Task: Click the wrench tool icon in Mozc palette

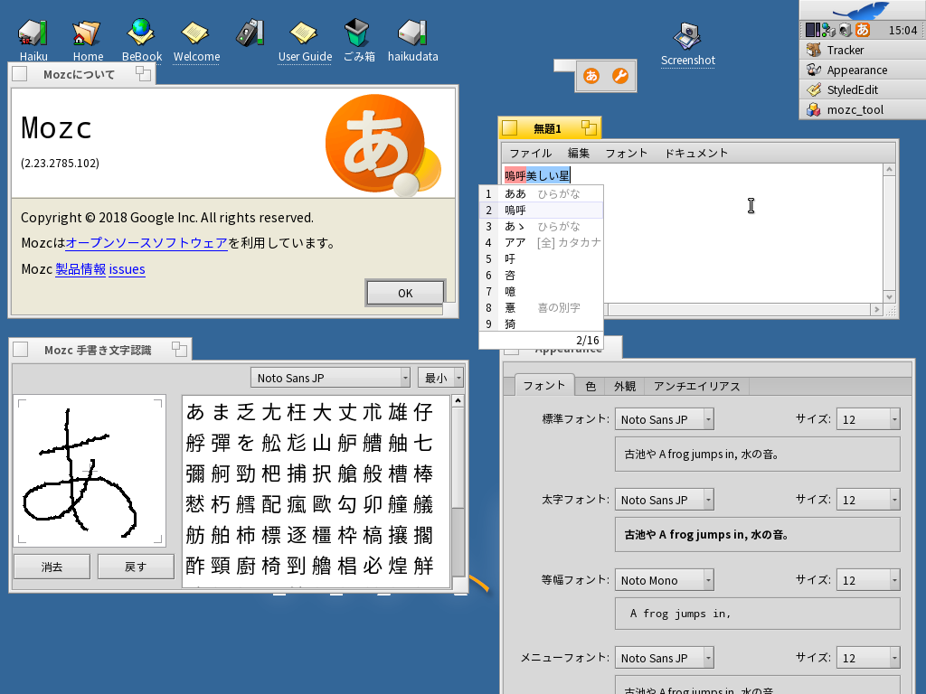Action: (620, 76)
